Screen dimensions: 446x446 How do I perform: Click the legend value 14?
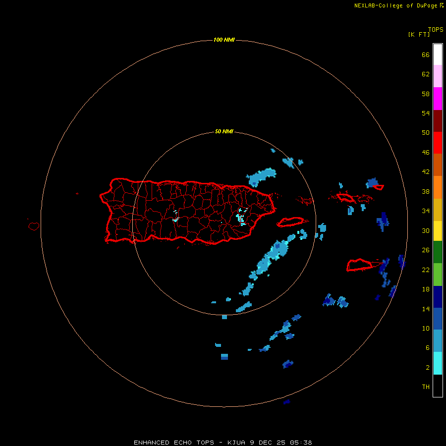click(x=426, y=309)
